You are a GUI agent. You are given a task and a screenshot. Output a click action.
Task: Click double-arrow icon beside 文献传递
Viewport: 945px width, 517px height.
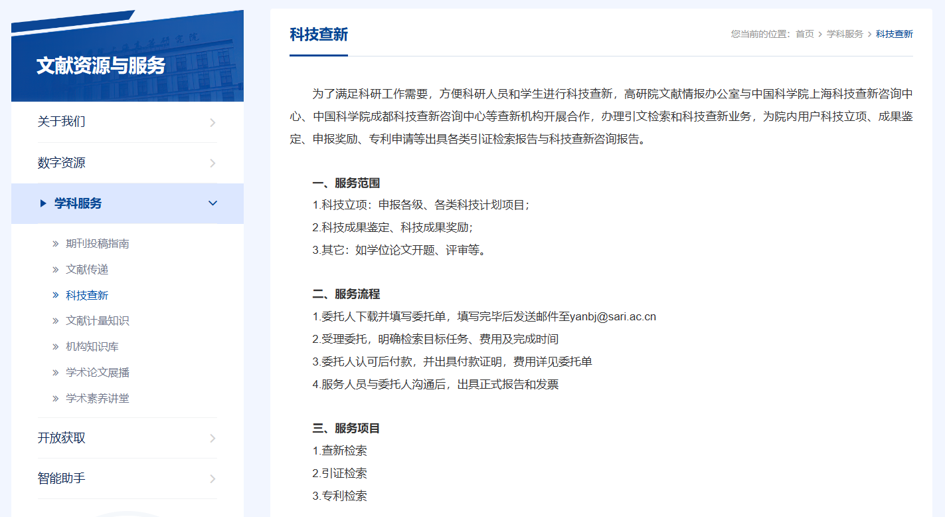pos(56,270)
